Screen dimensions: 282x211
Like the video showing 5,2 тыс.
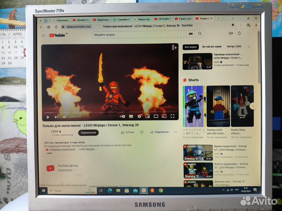(128, 132)
